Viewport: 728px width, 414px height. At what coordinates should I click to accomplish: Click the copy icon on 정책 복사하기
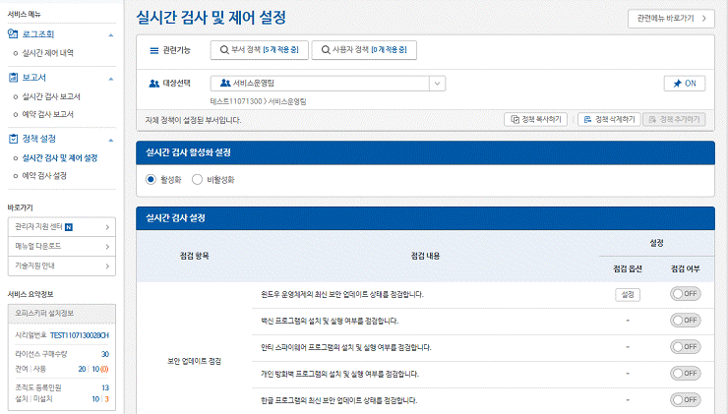click(514, 119)
